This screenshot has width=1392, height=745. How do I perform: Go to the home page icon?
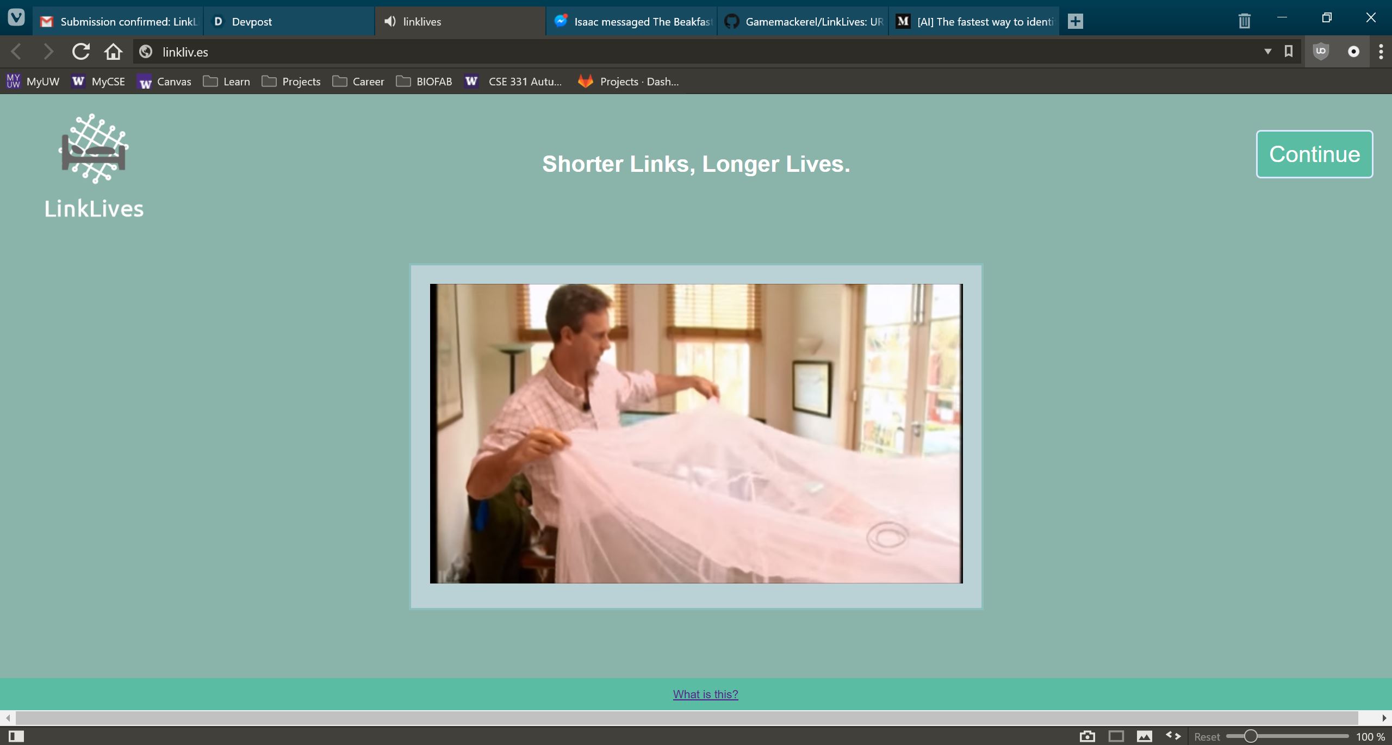(x=113, y=52)
